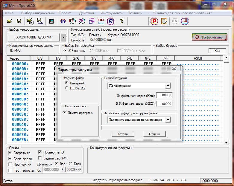Toggle the Проверять ID checkbox
The image size is (234, 186).
tap(40, 152)
